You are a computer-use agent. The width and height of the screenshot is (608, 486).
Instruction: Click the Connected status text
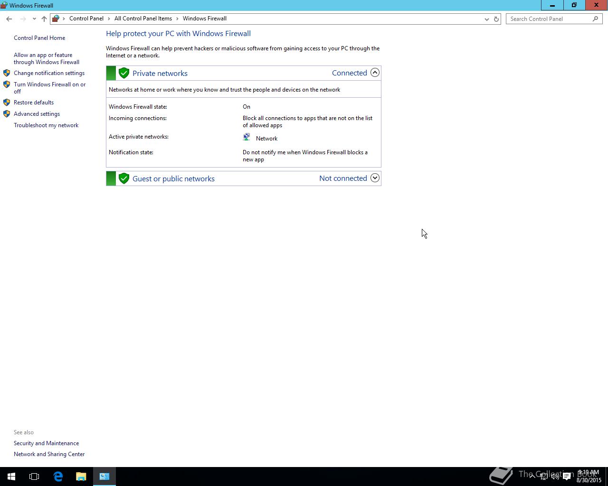click(350, 73)
